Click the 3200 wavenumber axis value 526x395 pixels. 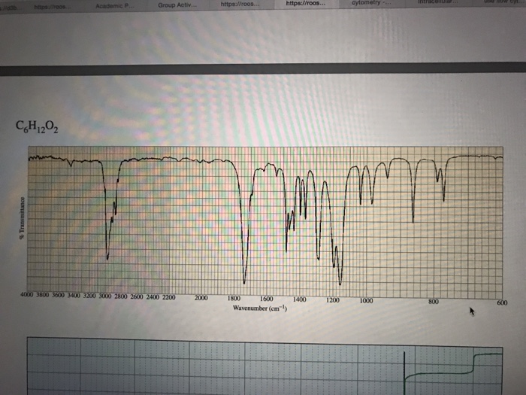tap(89, 296)
